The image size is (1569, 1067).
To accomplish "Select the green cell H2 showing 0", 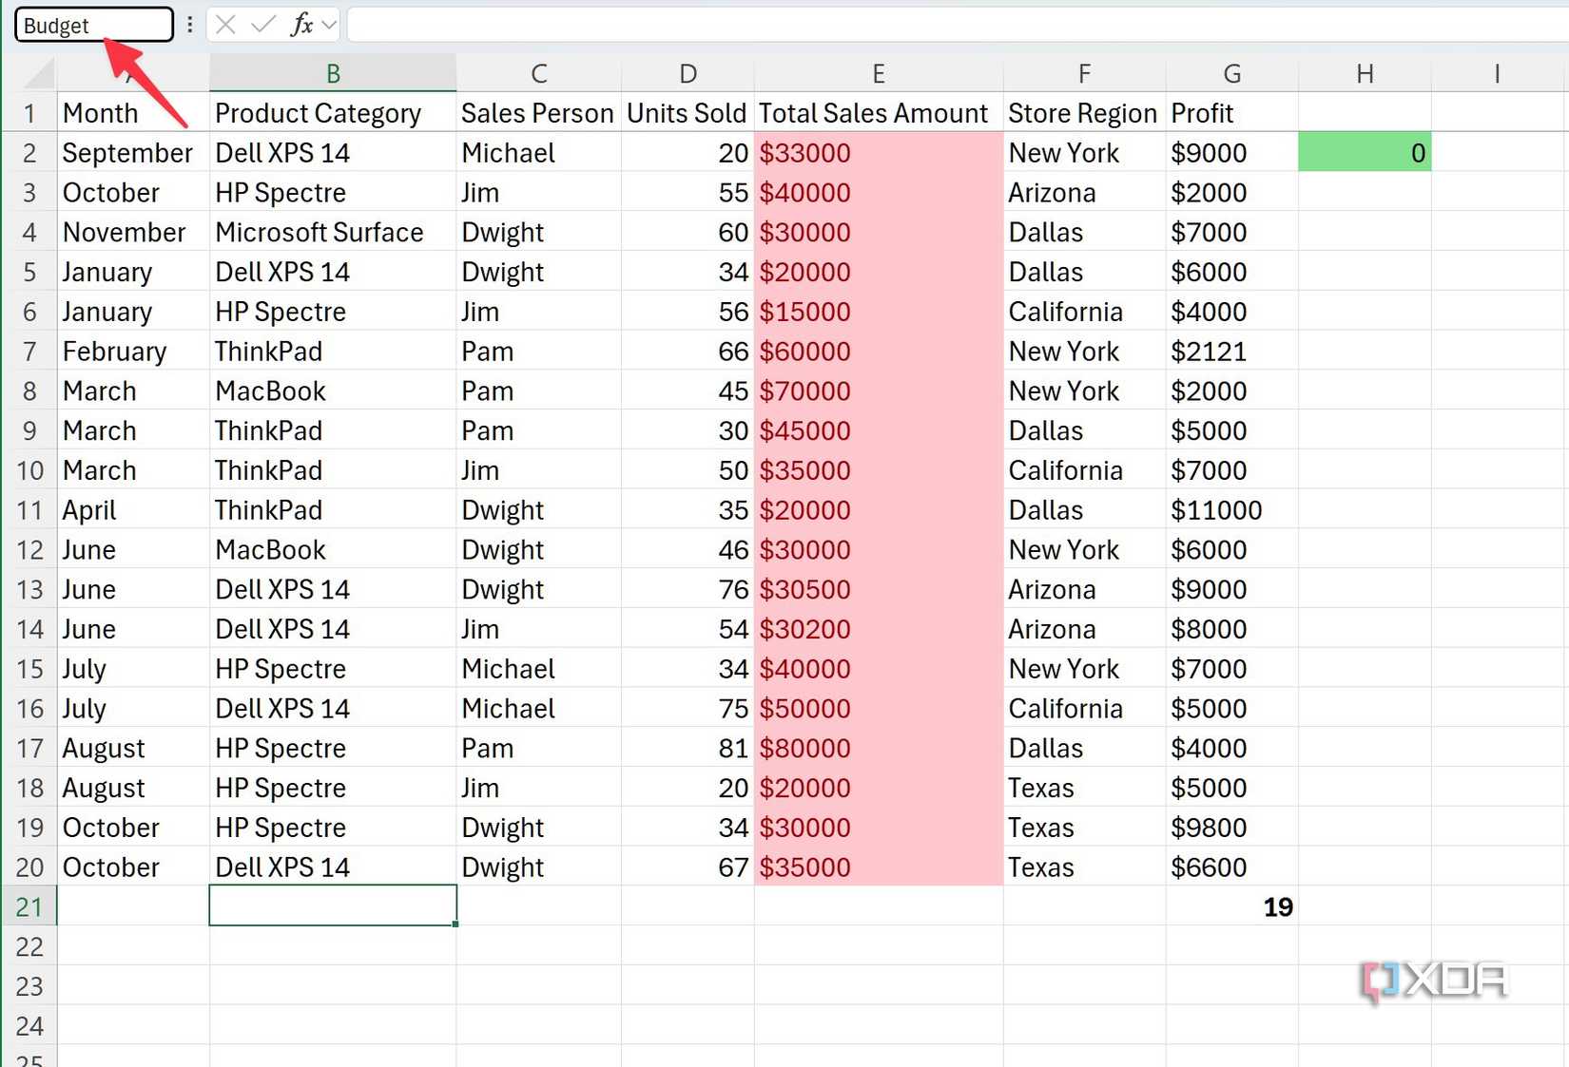I will [1365, 153].
